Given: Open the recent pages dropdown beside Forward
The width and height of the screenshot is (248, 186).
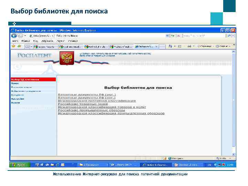Looking at the screenshot, I should pyautogui.click(x=25, y=36).
